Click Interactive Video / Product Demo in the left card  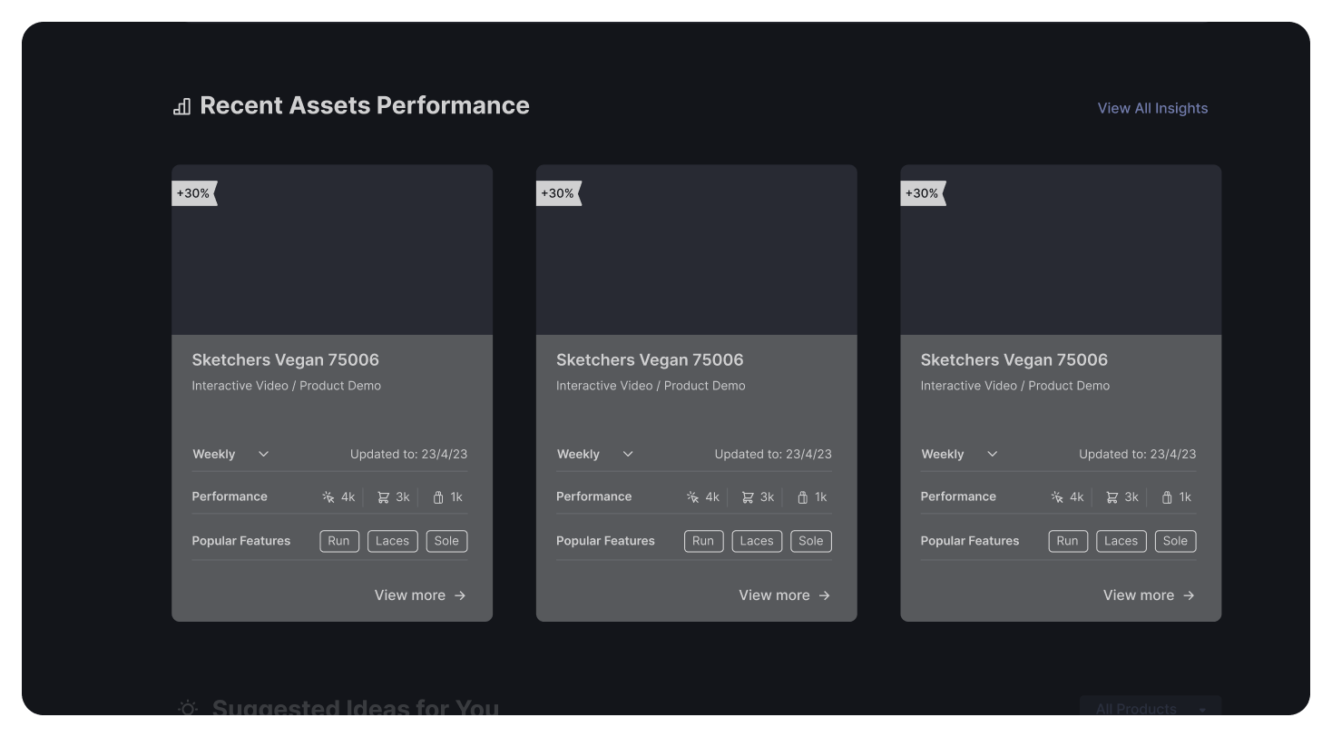pyautogui.click(x=287, y=386)
